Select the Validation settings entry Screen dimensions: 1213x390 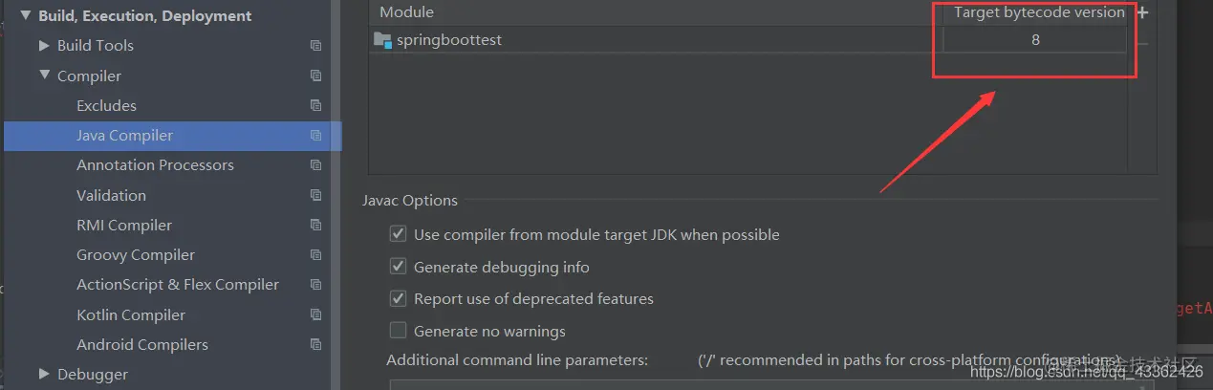point(111,195)
